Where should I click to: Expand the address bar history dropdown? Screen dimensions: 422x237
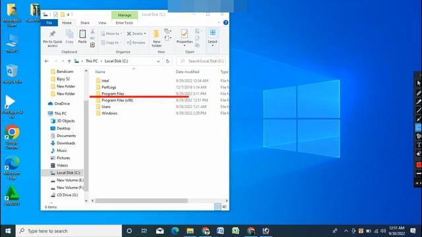point(158,61)
